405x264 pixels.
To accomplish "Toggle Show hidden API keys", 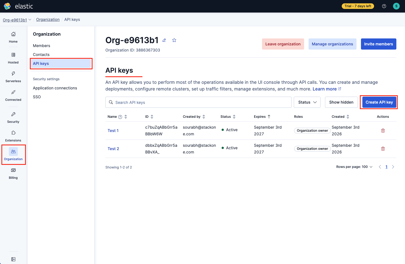I will (341, 102).
